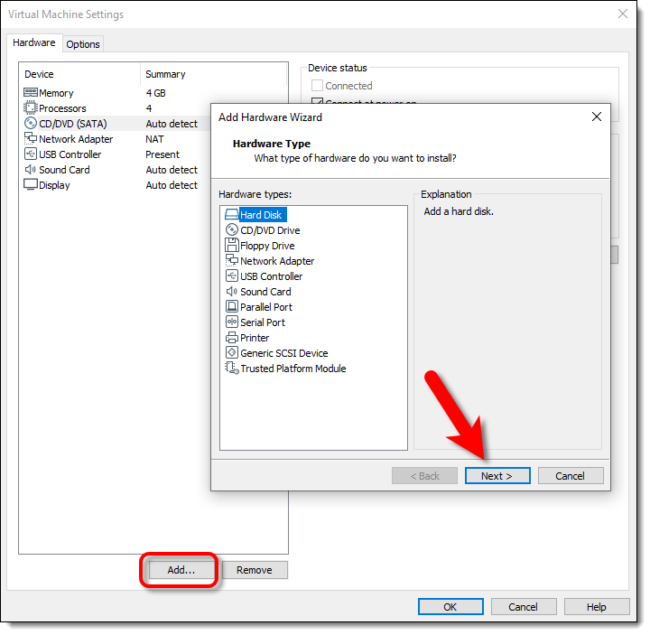
Task: Switch to the Hardware tab
Action: click(34, 42)
